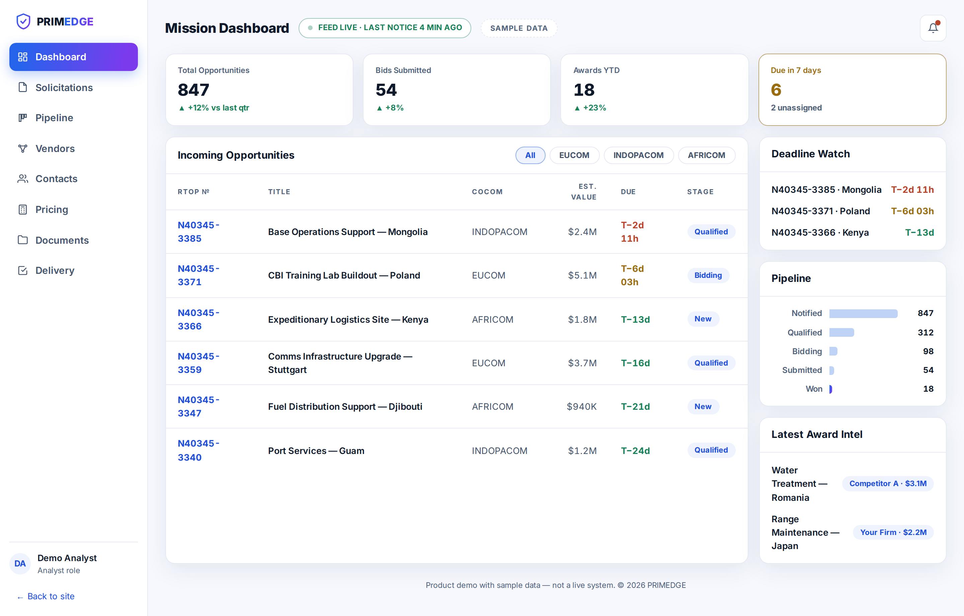964x616 pixels.
Task: Click the DA user avatar
Action: tap(20, 563)
